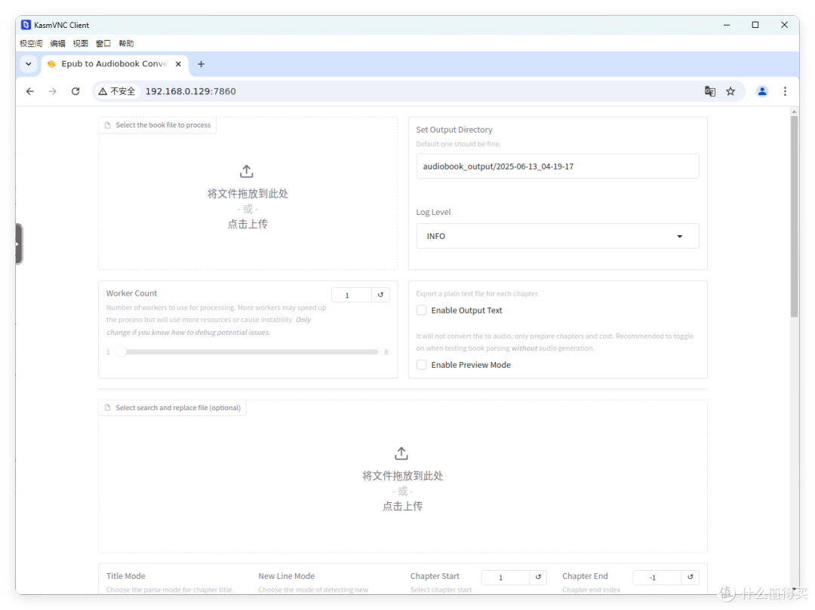Click the book file upload icon
This screenshot has width=815, height=610.
tap(246, 171)
